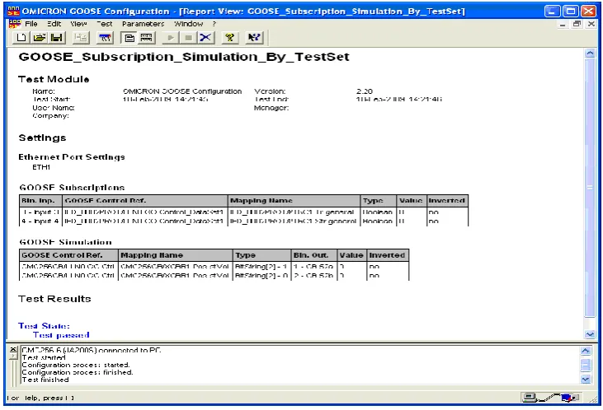Click the Ethernet Port Settings heading
This screenshot has width=603, height=410.
click(x=72, y=157)
